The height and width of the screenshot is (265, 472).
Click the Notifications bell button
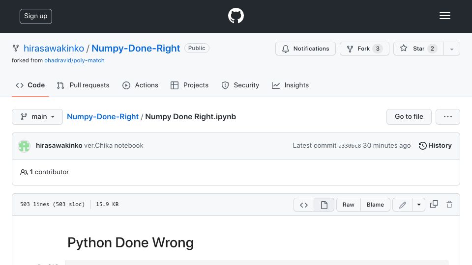(x=305, y=49)
